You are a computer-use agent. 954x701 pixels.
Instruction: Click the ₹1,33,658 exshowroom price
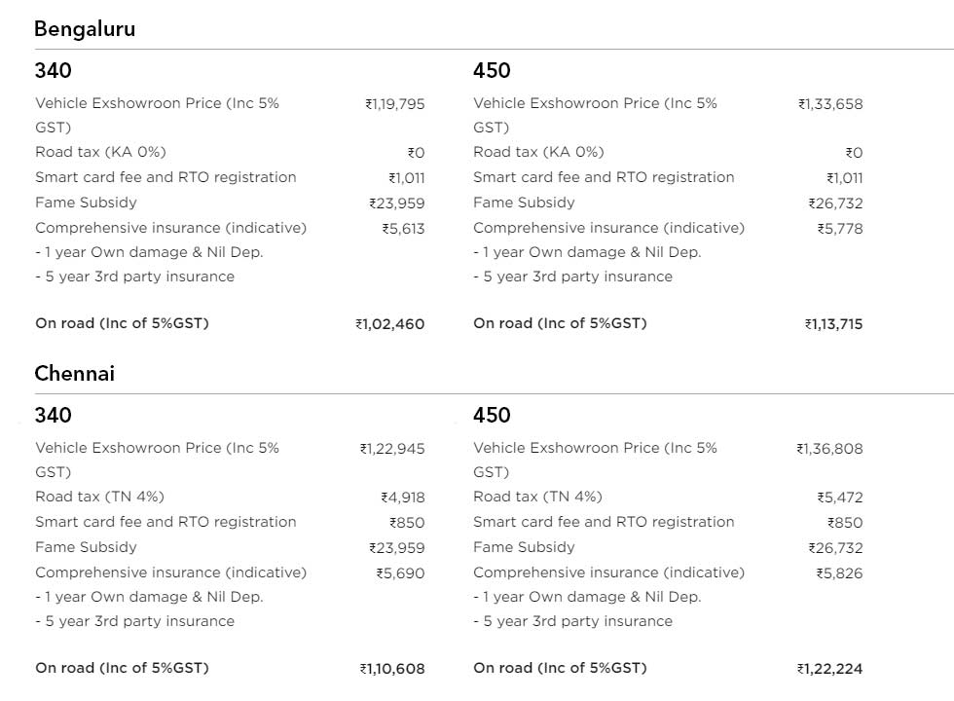tap(830, 104)
